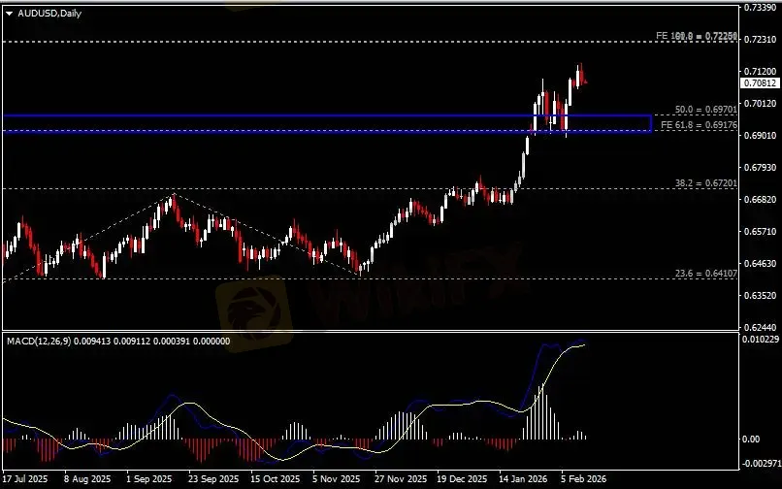Select the FE 100.0 = 0.72250 level label

click(x=697, y=36)
